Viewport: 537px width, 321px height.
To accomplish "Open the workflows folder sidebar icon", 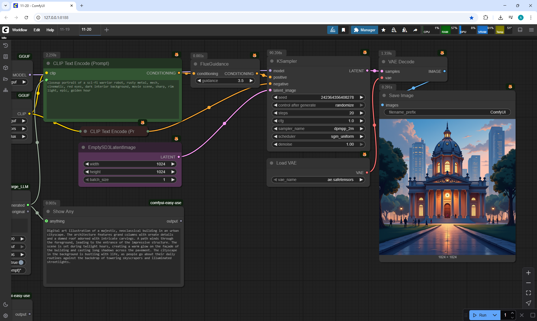I will pos(6,79).
